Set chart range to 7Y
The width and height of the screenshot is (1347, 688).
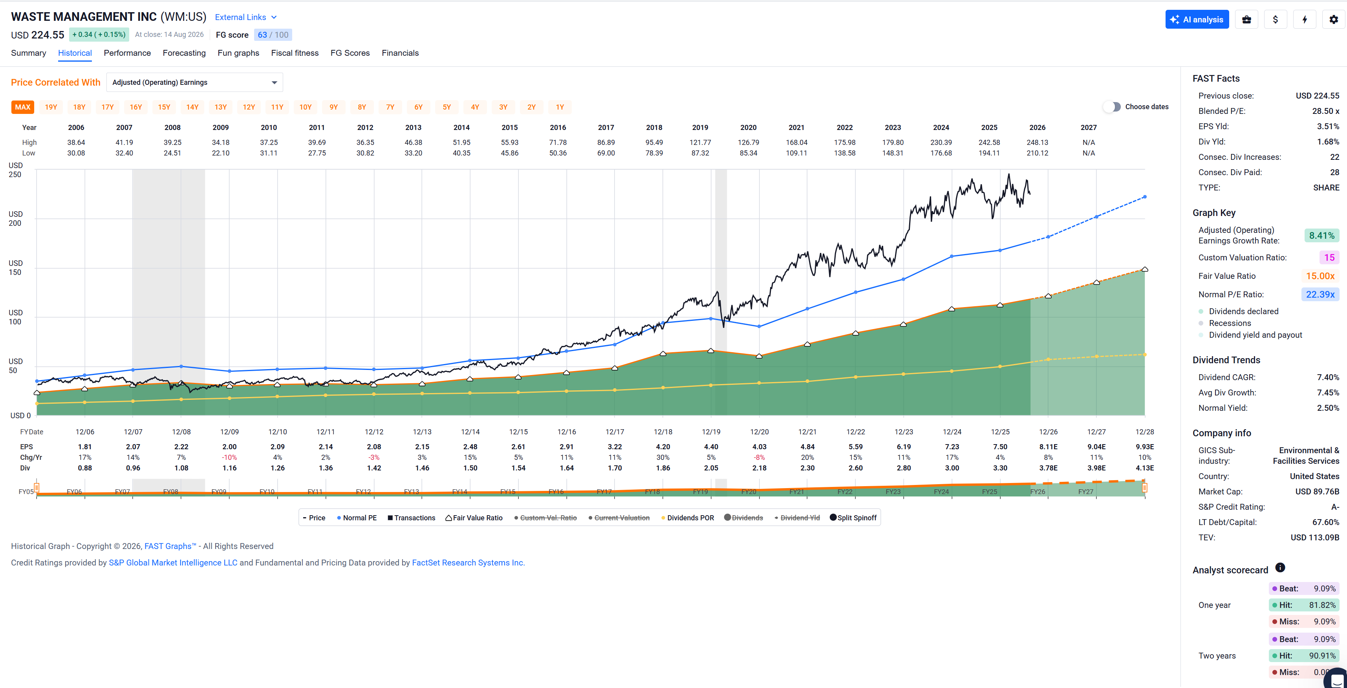[390, 107]
